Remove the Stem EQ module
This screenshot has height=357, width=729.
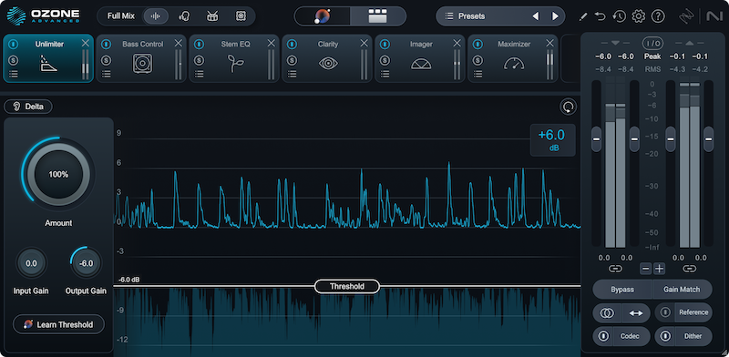pyautogui.click(x=271, y=43)
